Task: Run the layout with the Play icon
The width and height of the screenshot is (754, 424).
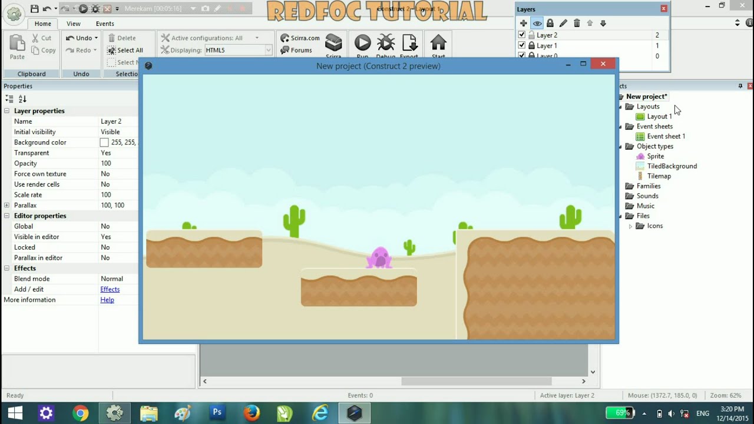Action: pos(362,43)
